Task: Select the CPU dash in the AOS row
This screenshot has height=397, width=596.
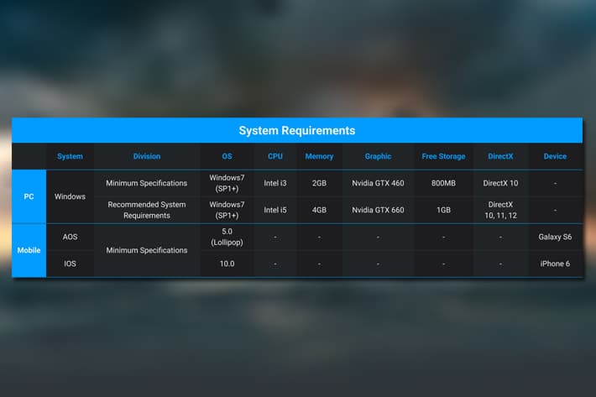Action: [275, 238]
